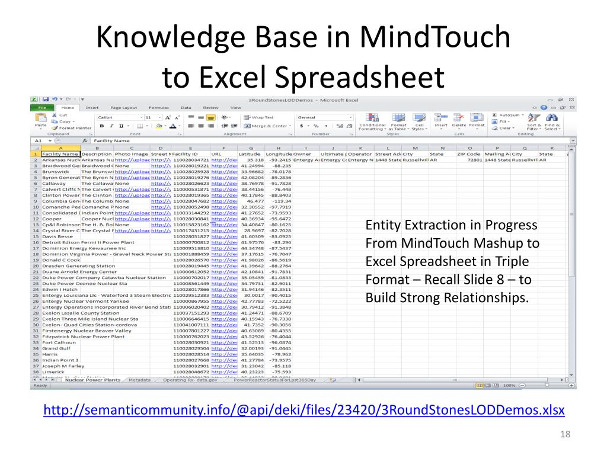Open the Operating Rx- data.gov sheet tab
This screenshot has height=455, width=607.
click(x=190, y=380)
